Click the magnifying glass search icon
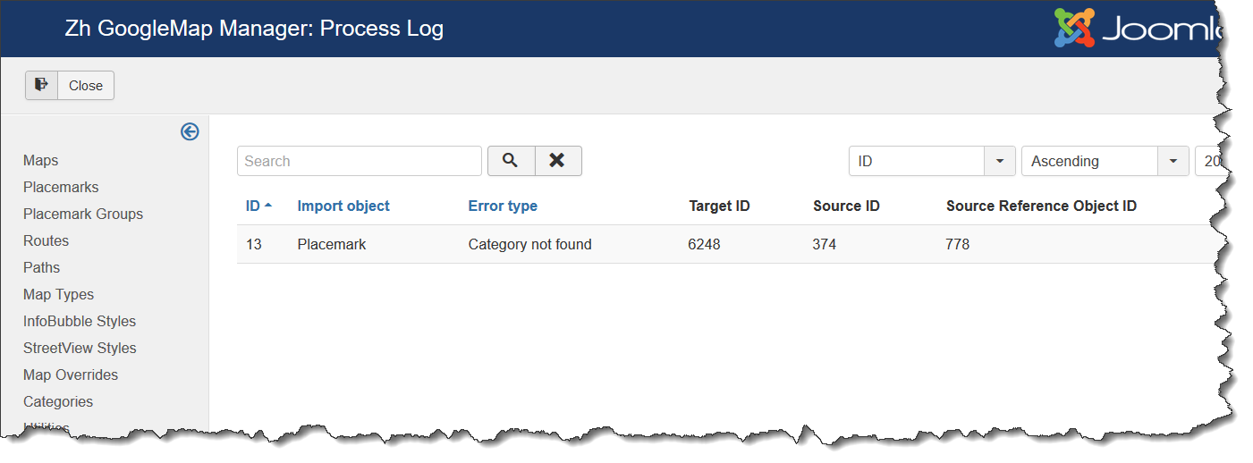Image resolution: width=1253 pixels, height=463 pixels. 511,161
